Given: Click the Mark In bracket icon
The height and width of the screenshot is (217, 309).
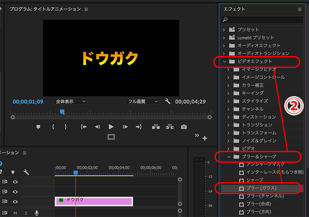Looking at the screenshot, I should [53, 127].
